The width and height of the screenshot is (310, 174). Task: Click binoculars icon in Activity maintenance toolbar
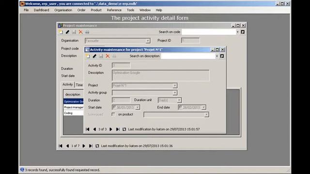tap(114, 56)
